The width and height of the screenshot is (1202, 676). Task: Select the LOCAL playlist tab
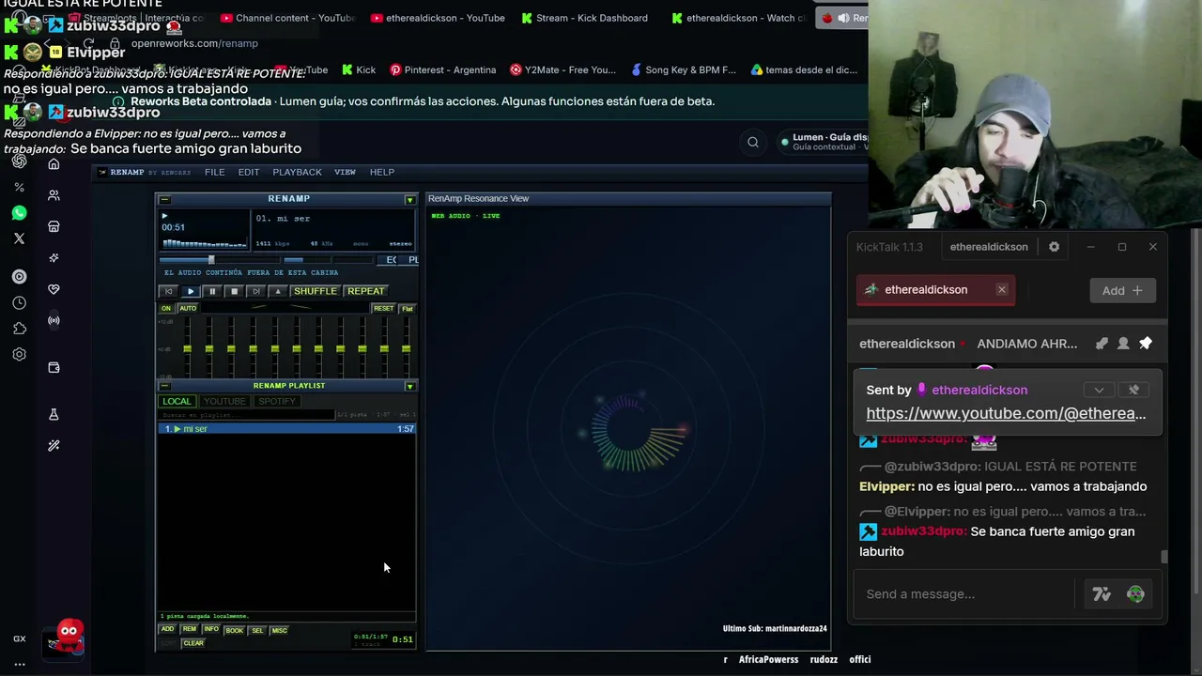tap(177, 401)
